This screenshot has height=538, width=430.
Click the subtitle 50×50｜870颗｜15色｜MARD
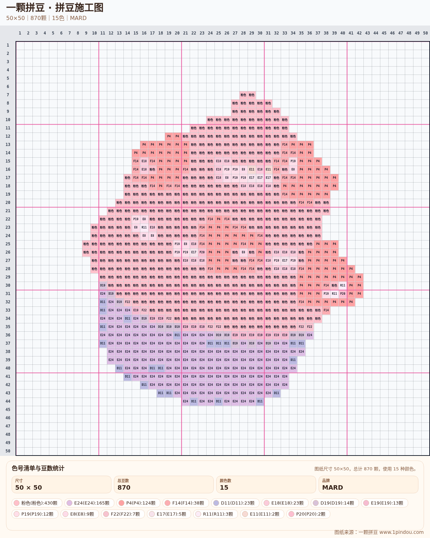[46, 18]
